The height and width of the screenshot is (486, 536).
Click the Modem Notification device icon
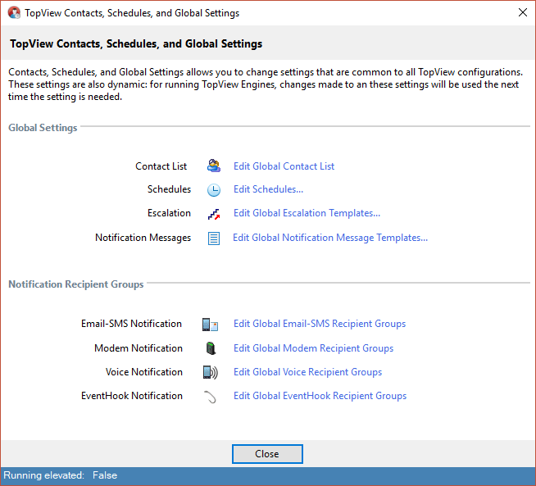[211, 348]
